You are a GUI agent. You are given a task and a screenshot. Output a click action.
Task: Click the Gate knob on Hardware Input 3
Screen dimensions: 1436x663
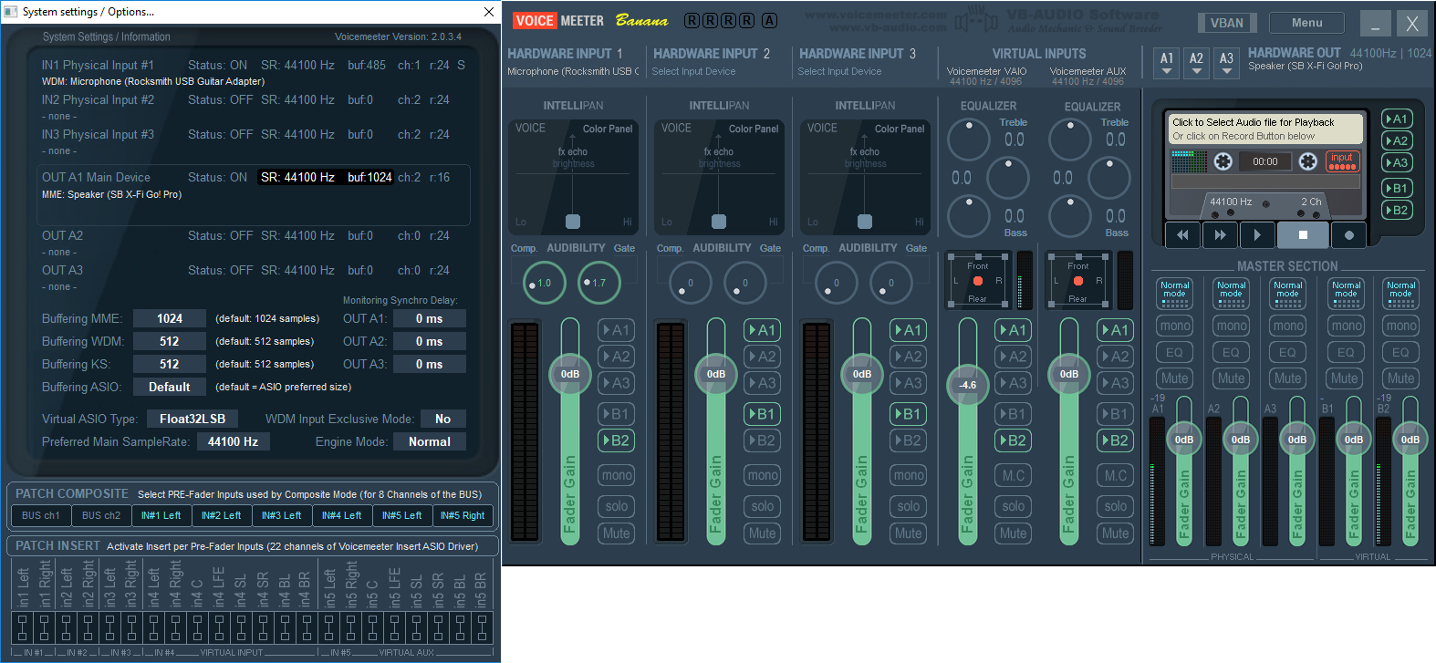[891, 283]
